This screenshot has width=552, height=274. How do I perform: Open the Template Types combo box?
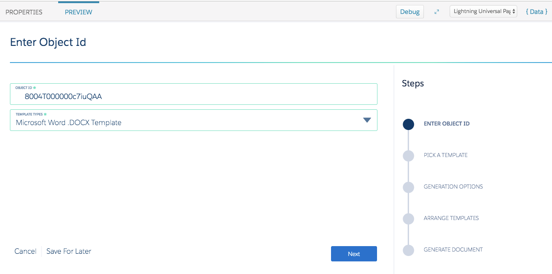pyautogui.click(x=193, y=120)
